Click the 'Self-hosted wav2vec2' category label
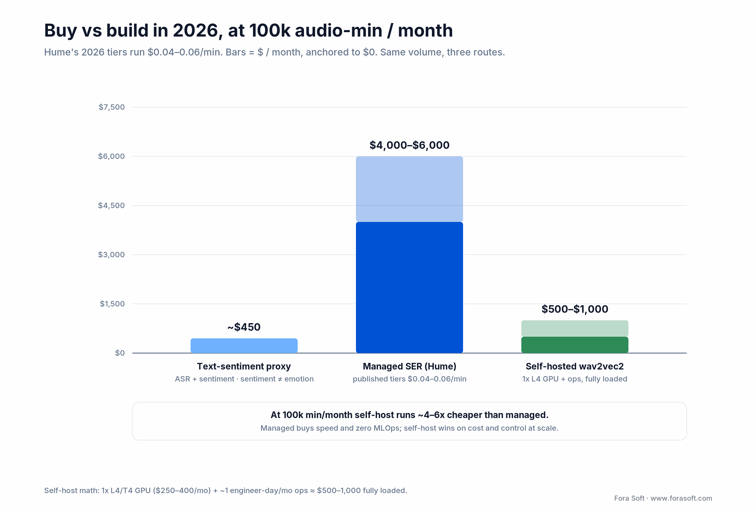This screenshot has height=512, width=756. (x=575, y=367)
